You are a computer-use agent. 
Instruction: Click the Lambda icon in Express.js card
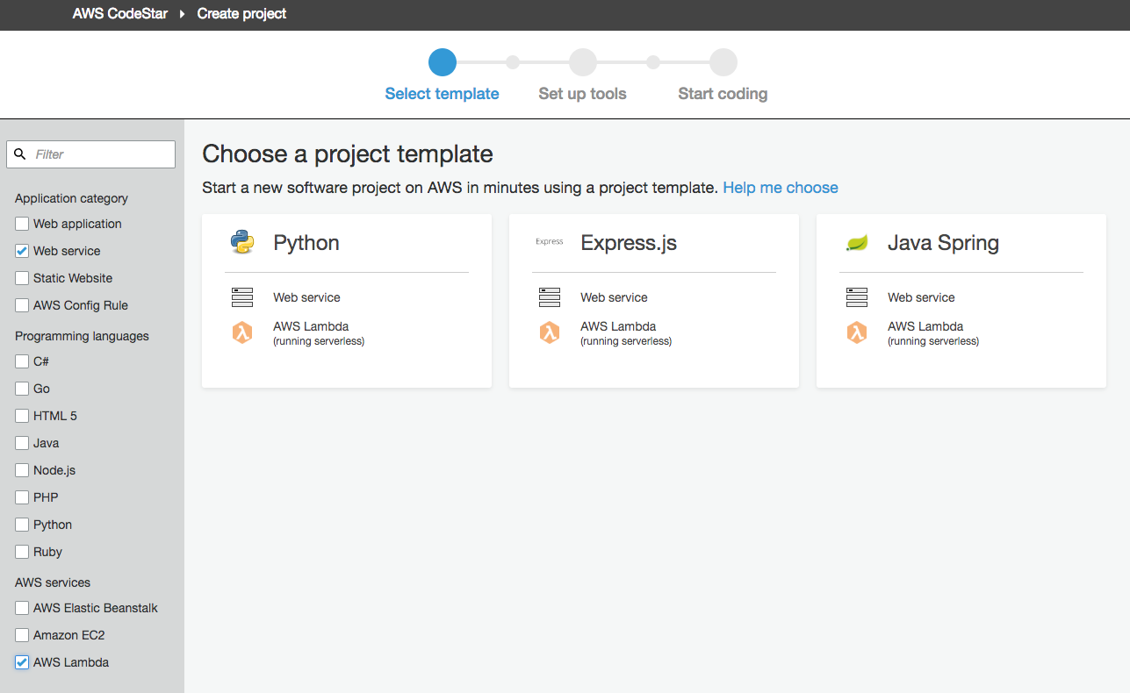click(x=550, y=332)
